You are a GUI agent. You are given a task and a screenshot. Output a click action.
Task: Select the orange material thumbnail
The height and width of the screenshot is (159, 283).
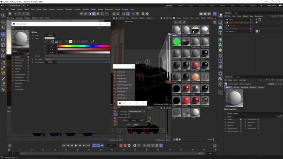pyautogui.click(x=195, y=77)
